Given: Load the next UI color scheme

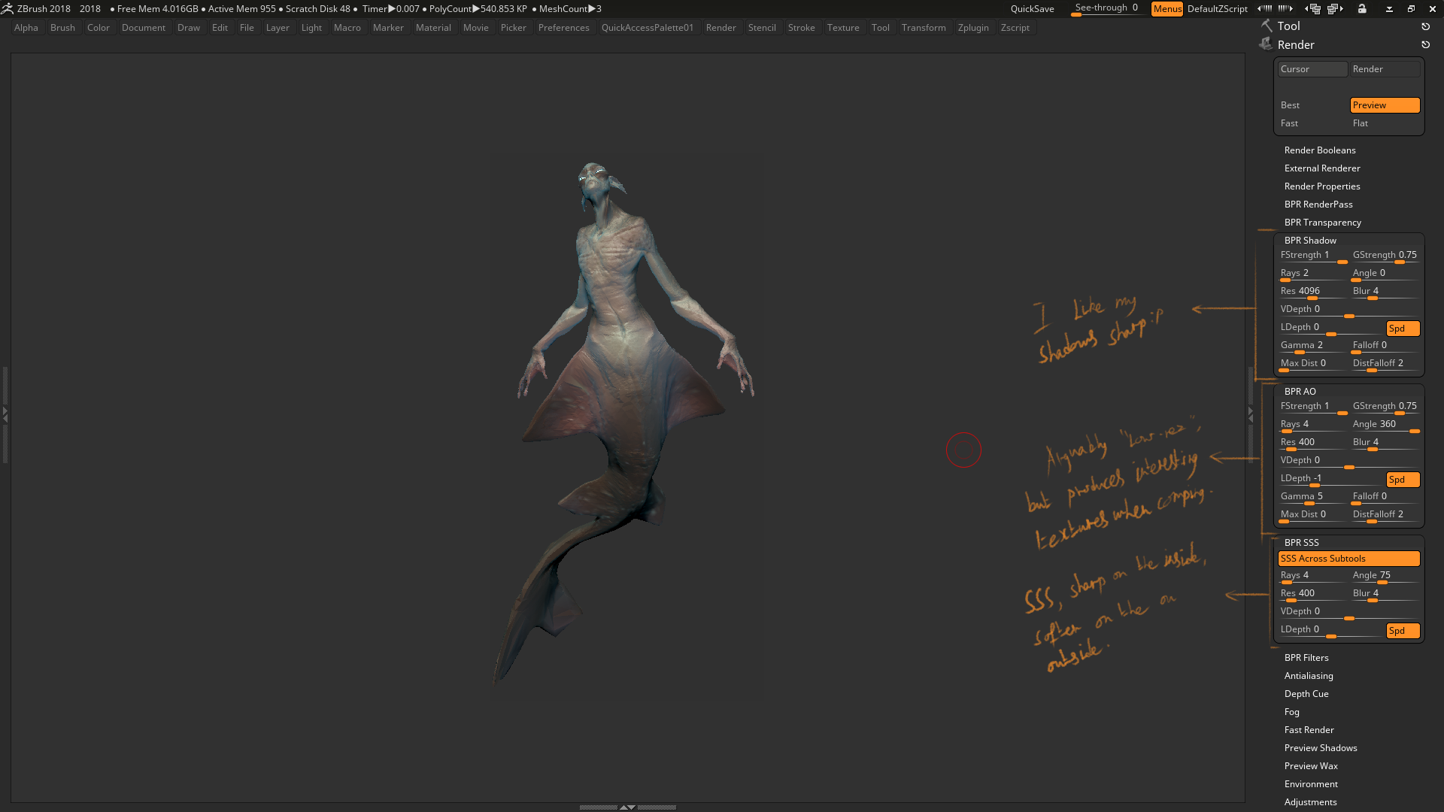Looking at the screenshot, I should [1285, 9].
